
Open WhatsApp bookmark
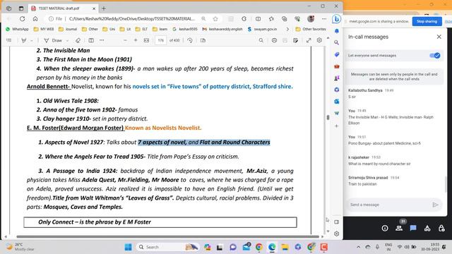17,29
